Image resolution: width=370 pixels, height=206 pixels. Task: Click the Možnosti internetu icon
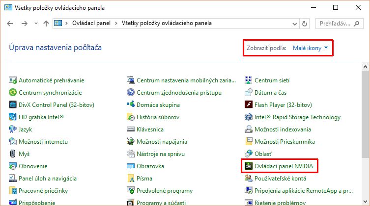tap(13, 141)
